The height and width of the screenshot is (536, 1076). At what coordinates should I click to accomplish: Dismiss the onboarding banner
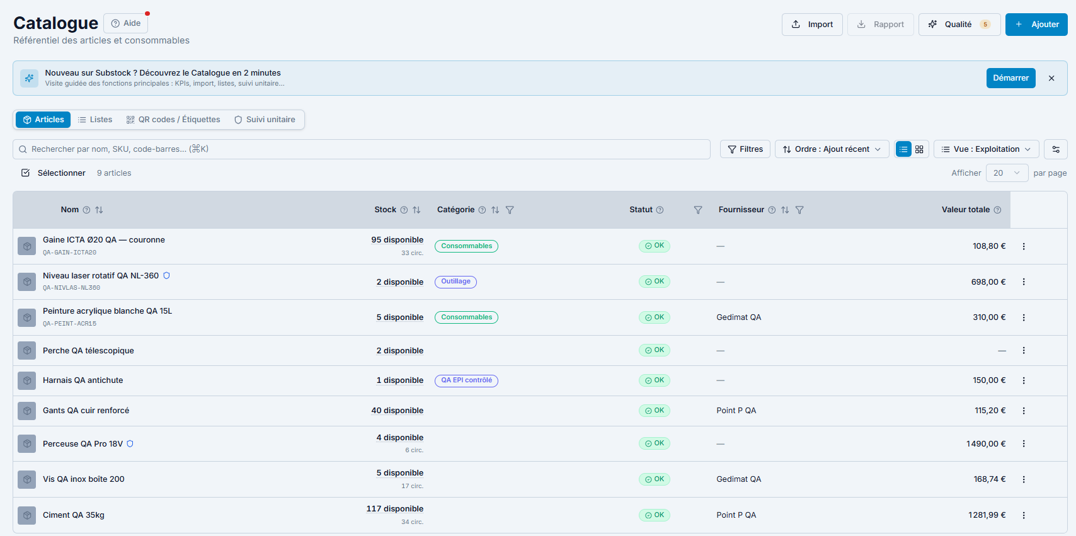(1051, 78)
